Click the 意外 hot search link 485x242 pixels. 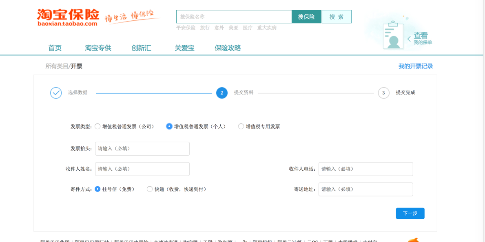219,28
